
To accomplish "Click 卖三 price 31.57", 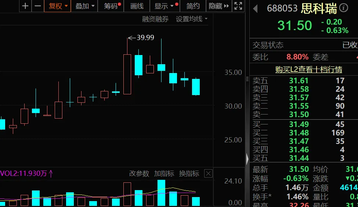I will 299,98.
